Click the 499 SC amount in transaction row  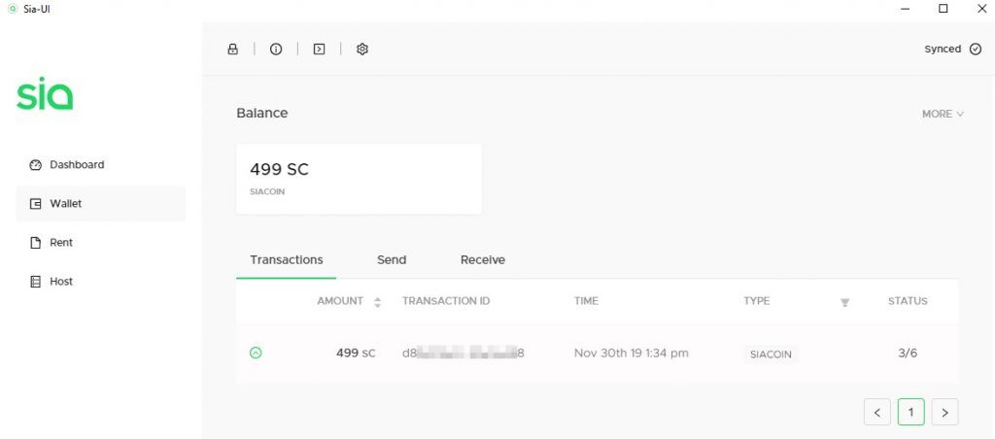(356, 354)
